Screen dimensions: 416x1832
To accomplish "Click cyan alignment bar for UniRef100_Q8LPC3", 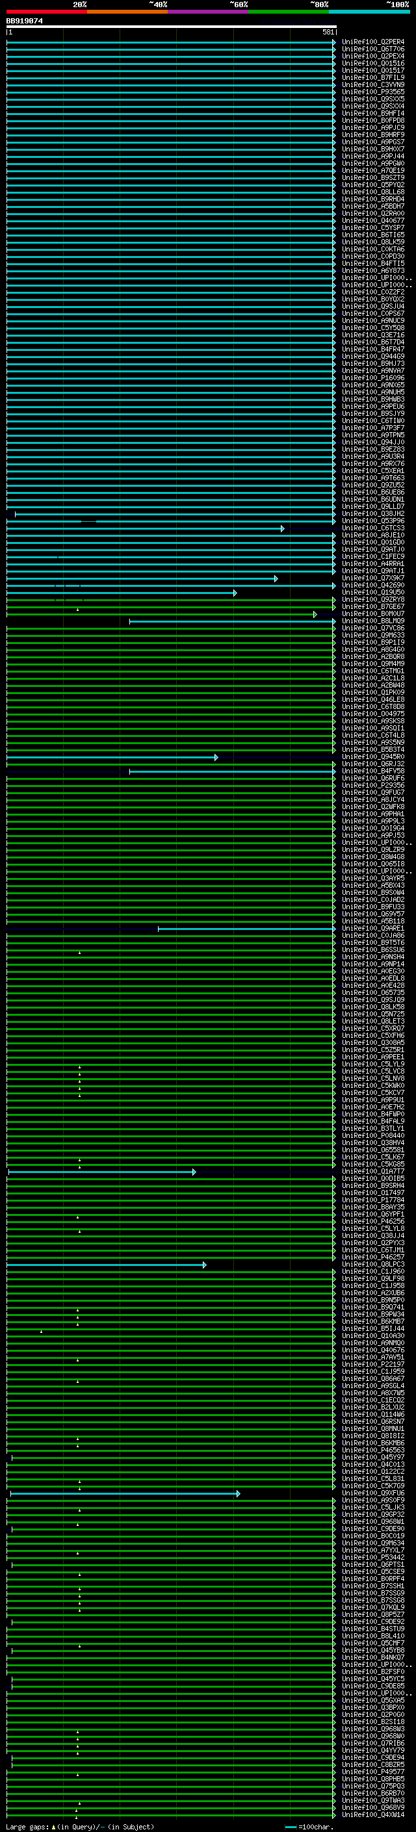I will pos(106,1265).
